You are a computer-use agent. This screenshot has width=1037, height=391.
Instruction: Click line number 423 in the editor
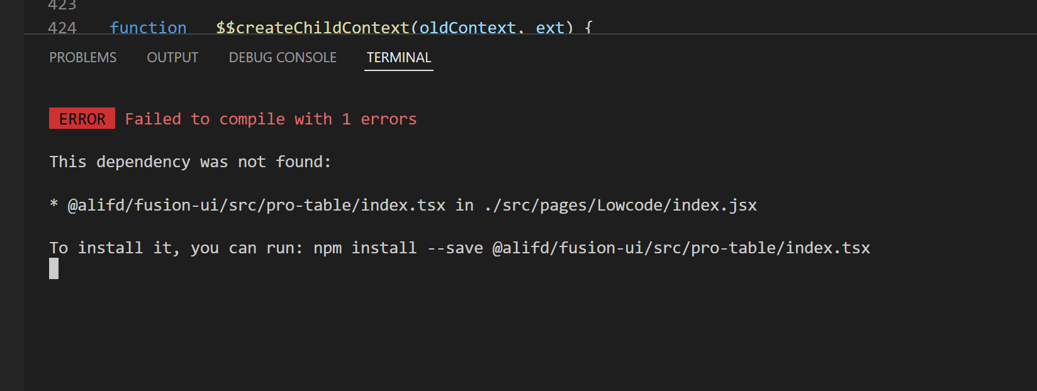pyautogui.click(x=62, y=5)
